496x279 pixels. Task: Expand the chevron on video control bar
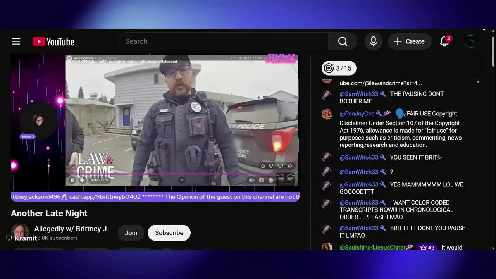[182, 180]
